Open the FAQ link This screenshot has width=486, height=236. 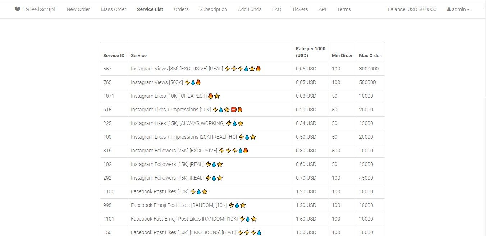click(x=277, y=9)
